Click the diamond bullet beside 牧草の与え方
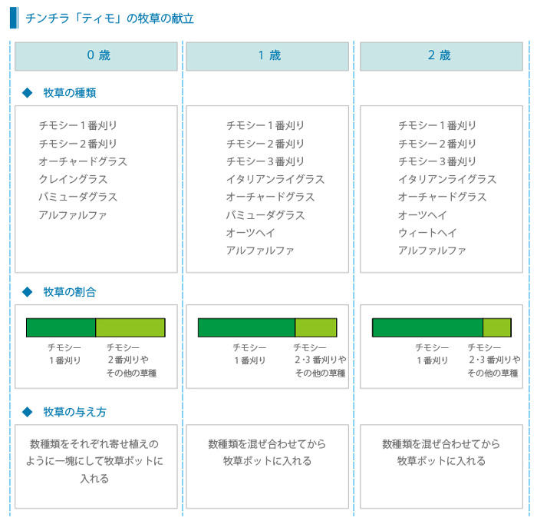 point(27,412)
